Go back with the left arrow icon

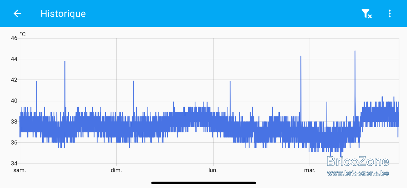pyautogui.click(x=17, y=14)
